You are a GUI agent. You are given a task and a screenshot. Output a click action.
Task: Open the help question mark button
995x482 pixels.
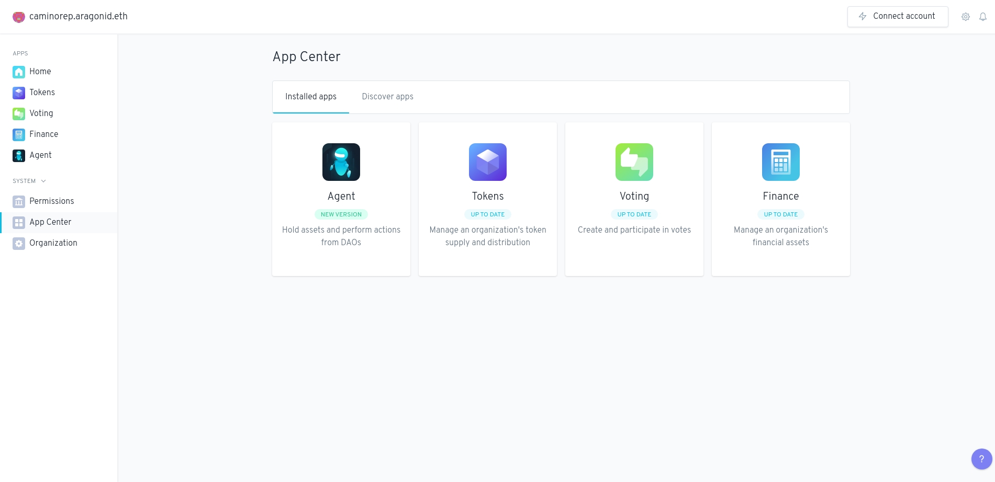tap(981, 459)
